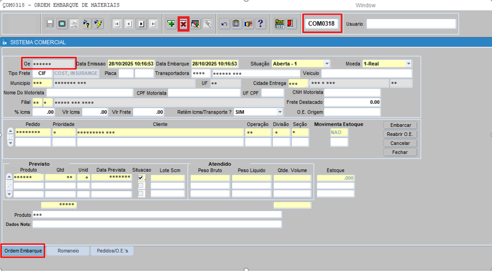Open the Moeda 1-Real dropdown

pos(408,64)
